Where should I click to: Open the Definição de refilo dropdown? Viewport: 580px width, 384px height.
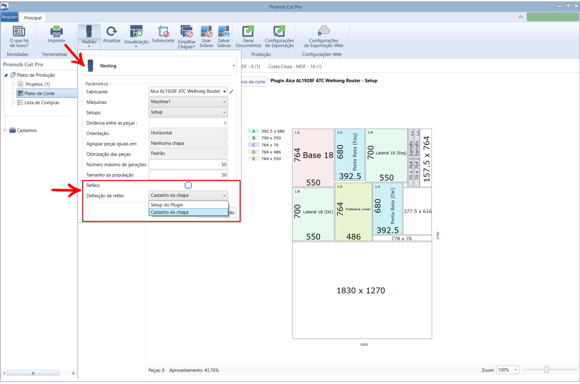[x=188, y=195]
